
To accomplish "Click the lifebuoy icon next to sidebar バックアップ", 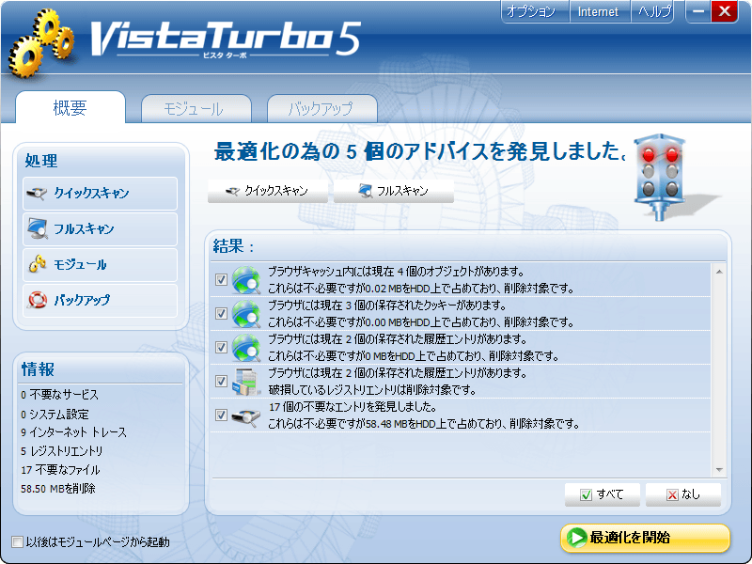I will (38, 300).
